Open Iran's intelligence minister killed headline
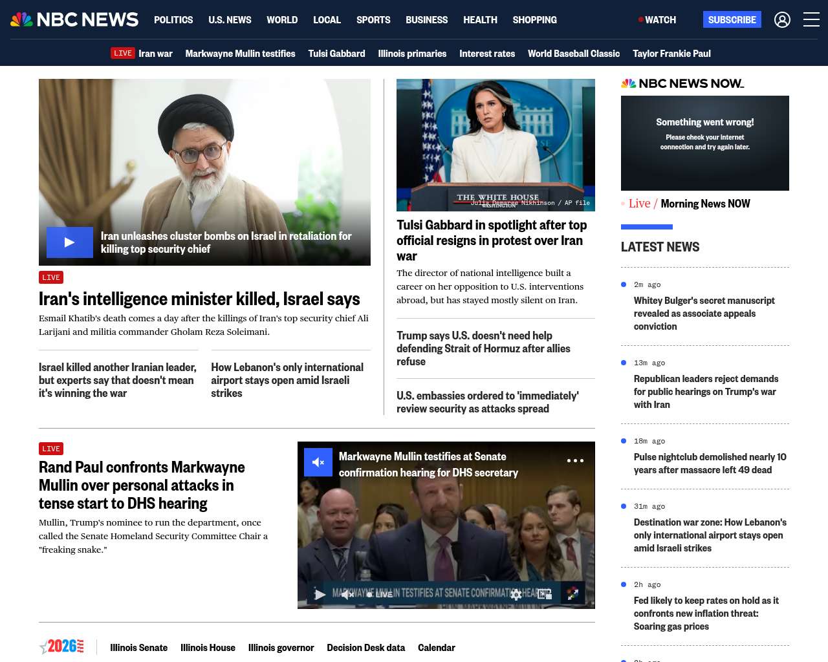 (x=199, y=299)
